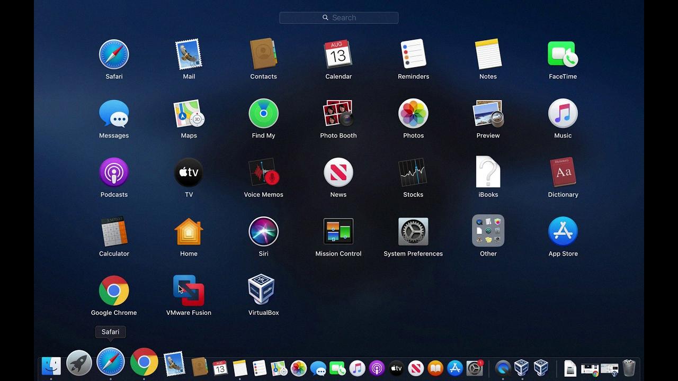Click Maps in the Dock
This screenshot has height=381, width=678.
279,368
